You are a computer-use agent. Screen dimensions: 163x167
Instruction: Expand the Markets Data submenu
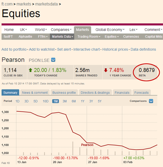[x=62, y=37]
